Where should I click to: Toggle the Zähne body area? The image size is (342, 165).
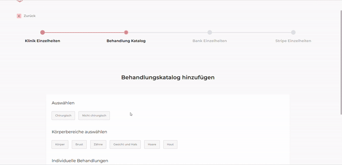pyautogui.click(x=98, y=144)
